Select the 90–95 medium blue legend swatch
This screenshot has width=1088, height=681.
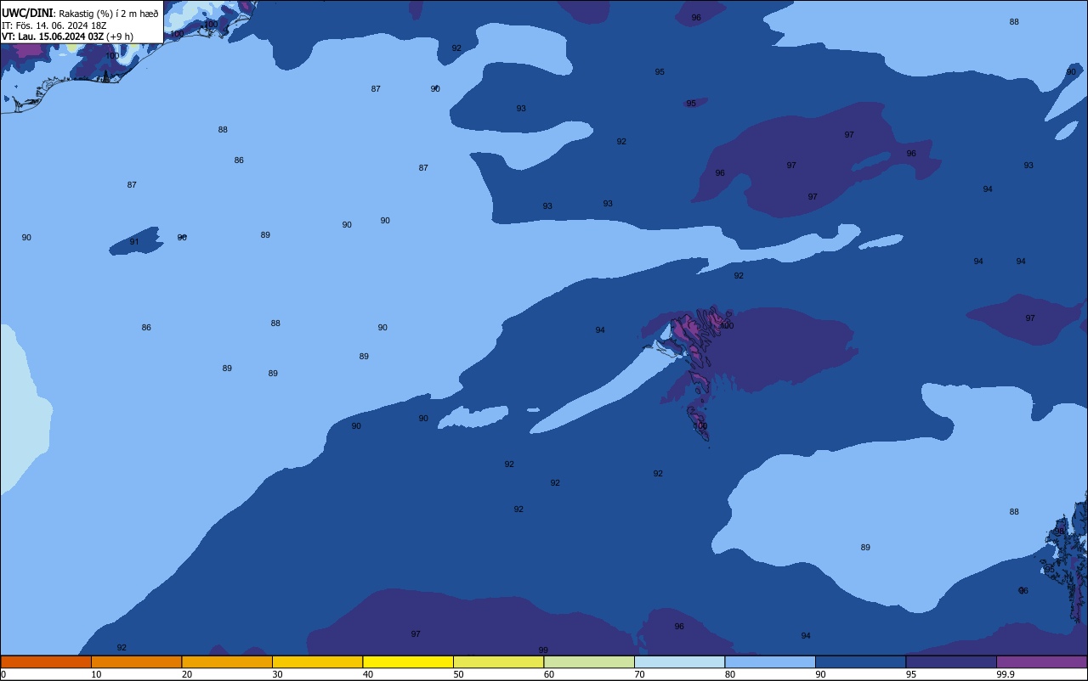click(x=860, y=661)
